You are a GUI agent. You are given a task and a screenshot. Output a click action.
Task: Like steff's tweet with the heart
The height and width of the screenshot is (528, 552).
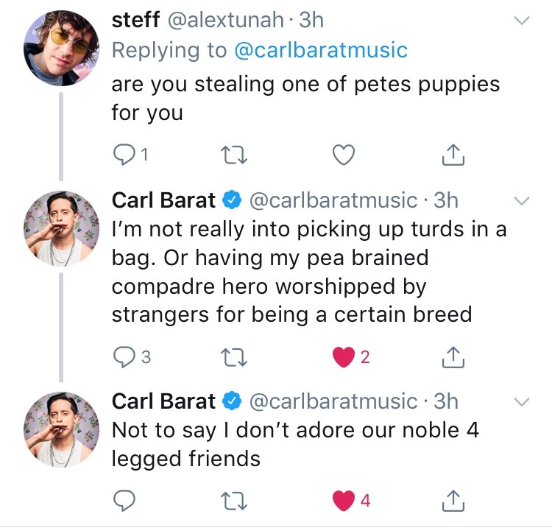point(343,155)
